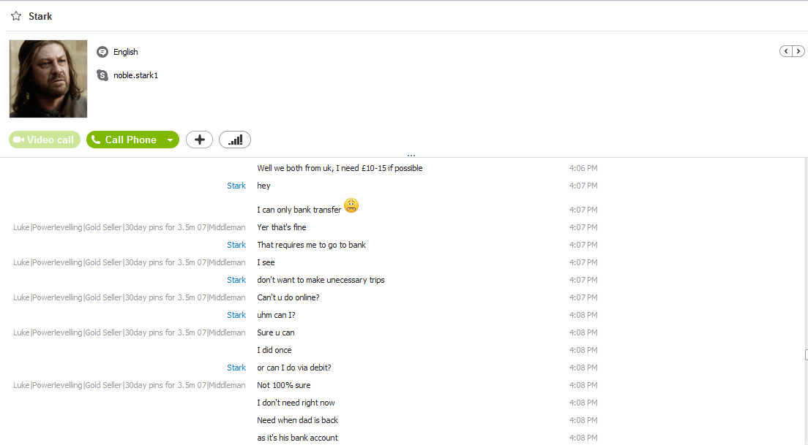Click 'English' language text
The height and width of the screenshot is (445, 808).
[x=126, y=52]
